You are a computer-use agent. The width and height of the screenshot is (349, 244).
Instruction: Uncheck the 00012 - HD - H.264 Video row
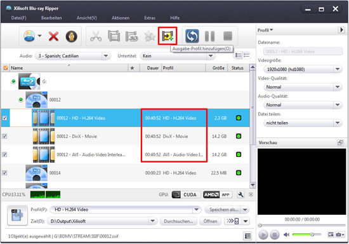(x=4, y=118)
